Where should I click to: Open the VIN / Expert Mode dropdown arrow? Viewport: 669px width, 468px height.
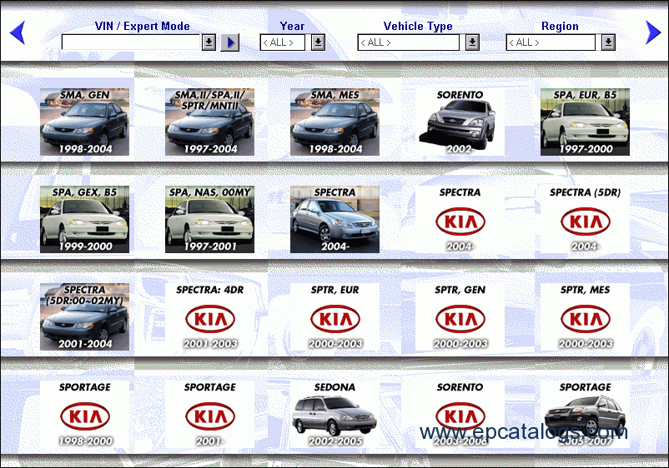[209, 42]
